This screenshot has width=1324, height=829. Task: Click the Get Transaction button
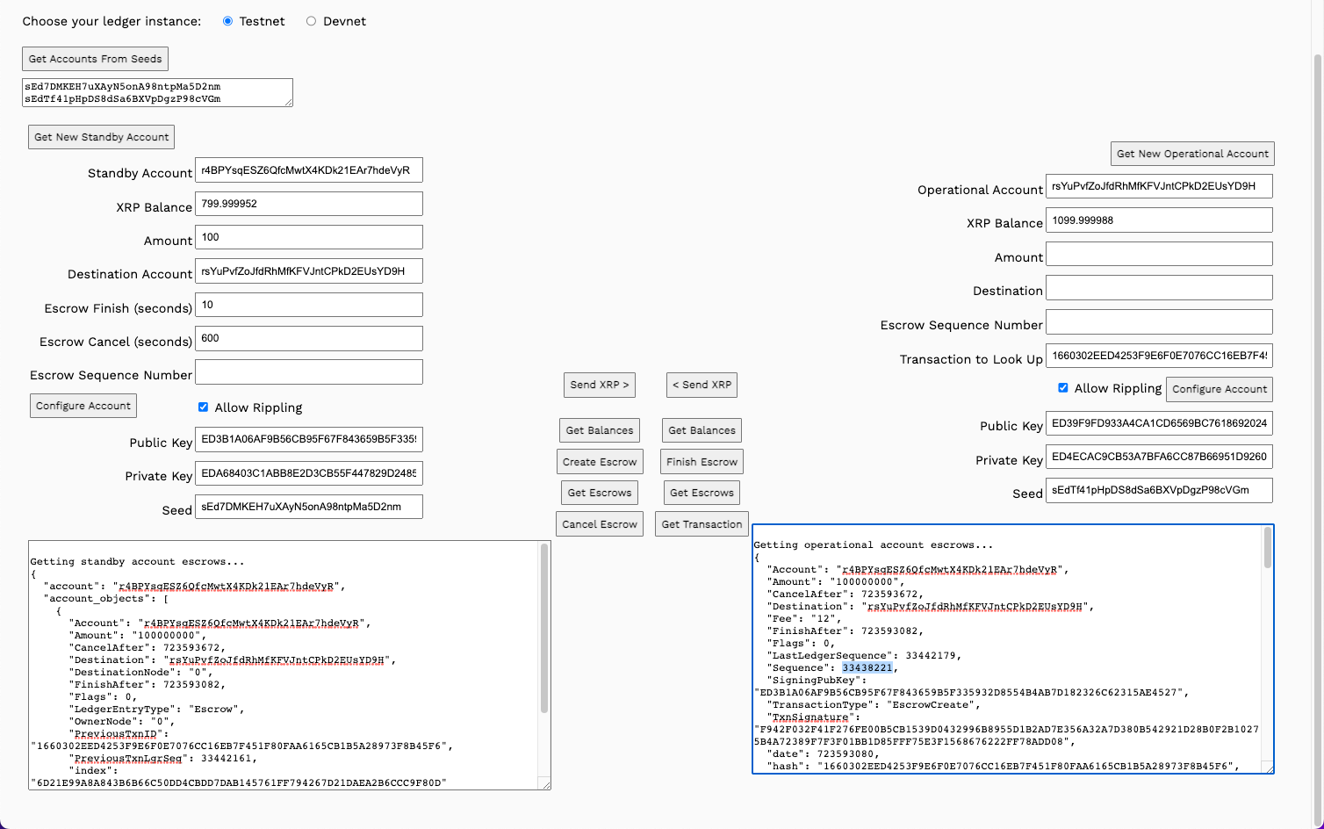pyautogui.click(x=702, y=524)
